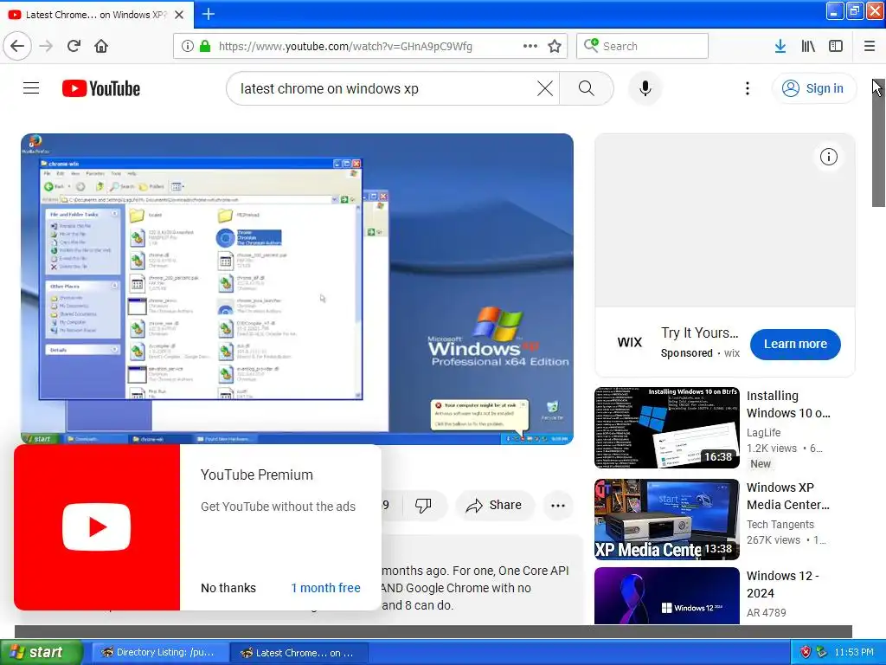This screenshot has width=886, height=665.
Task: Click the browser forward arrow
Action: (47, 46)
